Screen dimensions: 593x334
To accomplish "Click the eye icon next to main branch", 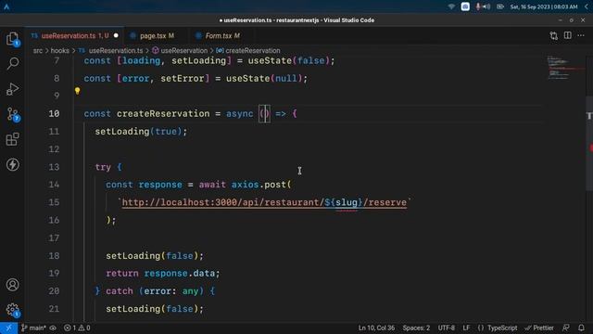I will [x=53, y=328].
